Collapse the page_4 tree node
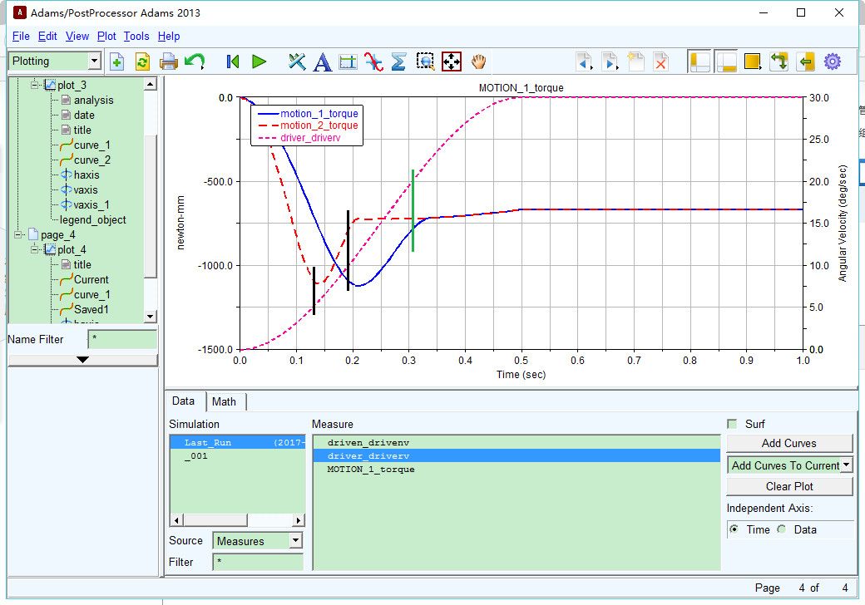 18,234
